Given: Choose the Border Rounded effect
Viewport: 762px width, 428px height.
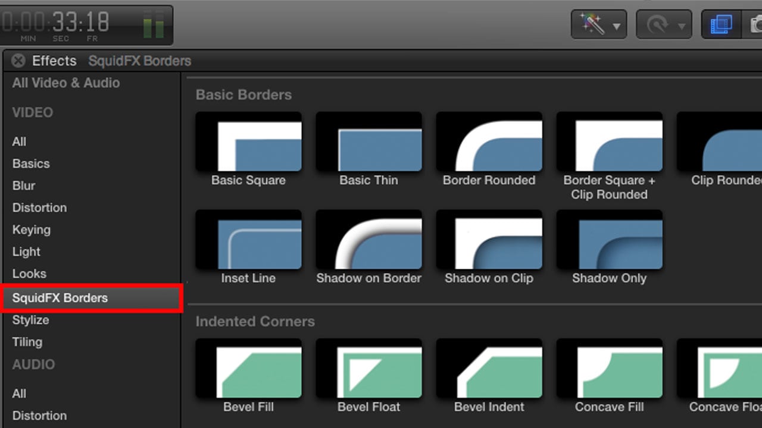Looking at the screenshot, I should [489, 149].
